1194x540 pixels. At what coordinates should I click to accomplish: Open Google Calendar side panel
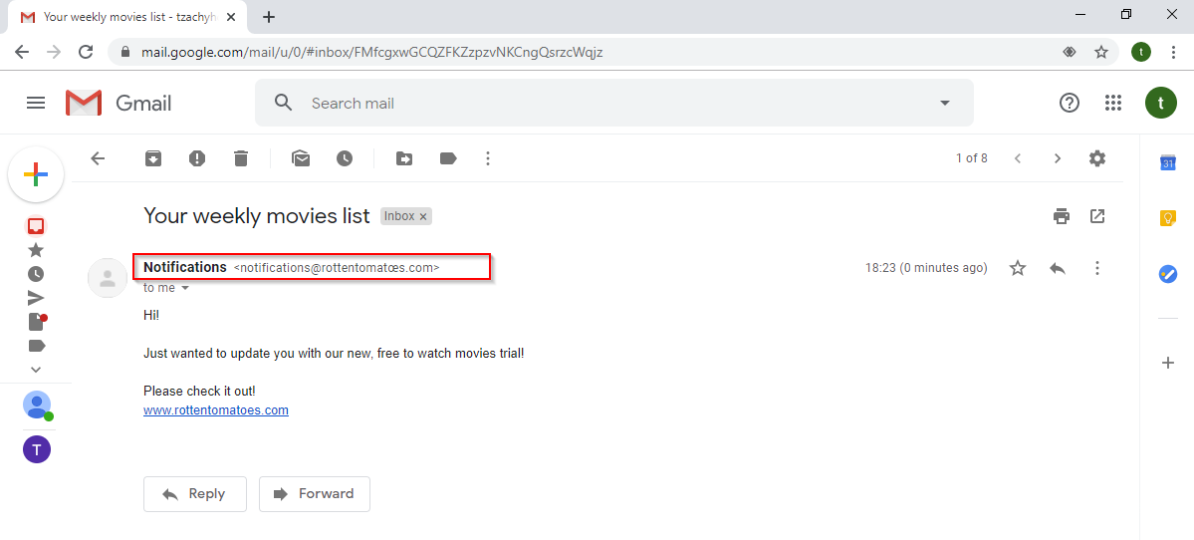1168,162
